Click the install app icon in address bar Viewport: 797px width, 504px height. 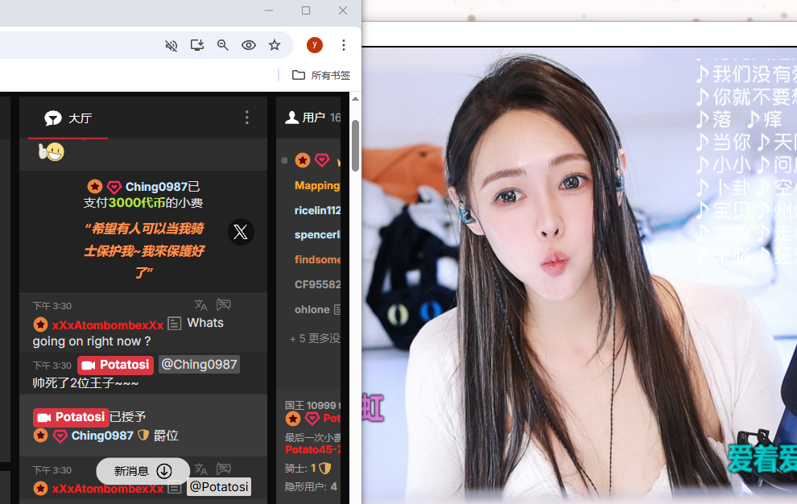pos(197,45)
